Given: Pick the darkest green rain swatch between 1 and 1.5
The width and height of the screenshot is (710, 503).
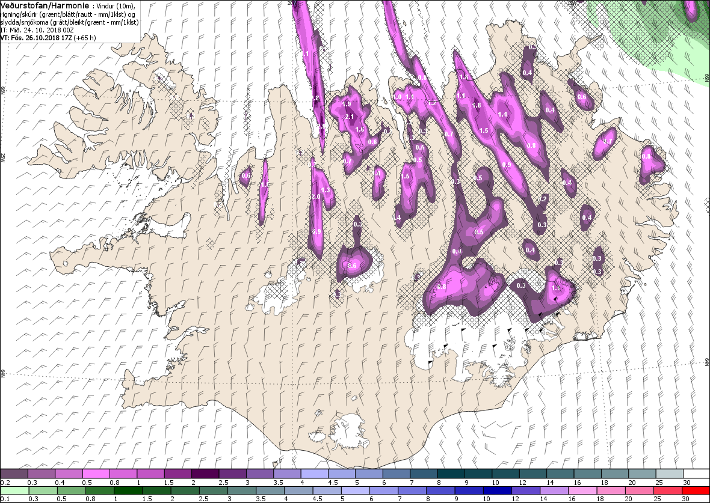Looking at the screenshot, I should pos(129,491).
